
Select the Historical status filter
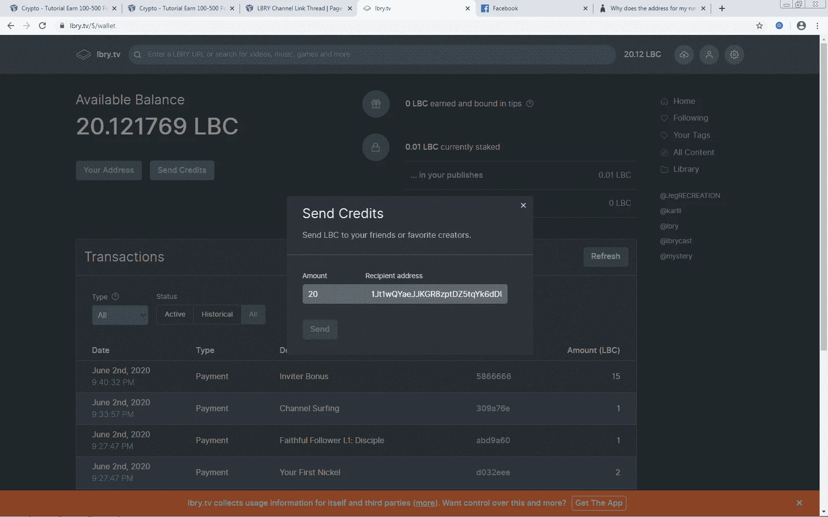pyautogui.click(x=217, y=314)
